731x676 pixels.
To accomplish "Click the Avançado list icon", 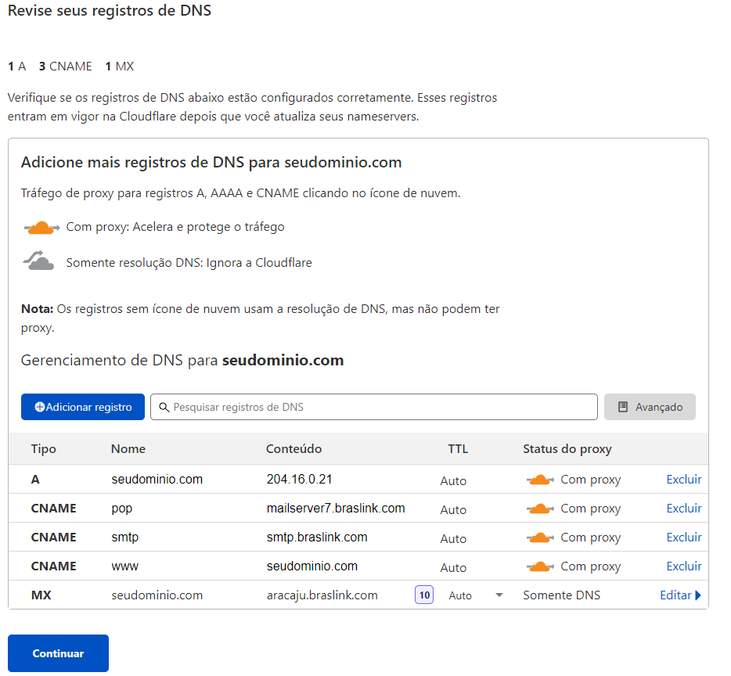I will coord(622,407).
